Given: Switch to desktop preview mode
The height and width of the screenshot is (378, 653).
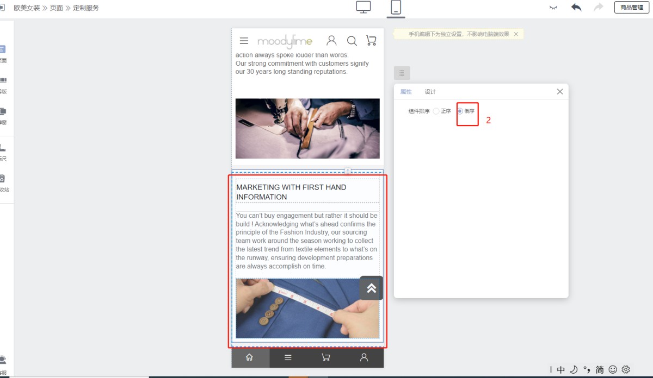Looking at the screenshot, I should 363,7.
